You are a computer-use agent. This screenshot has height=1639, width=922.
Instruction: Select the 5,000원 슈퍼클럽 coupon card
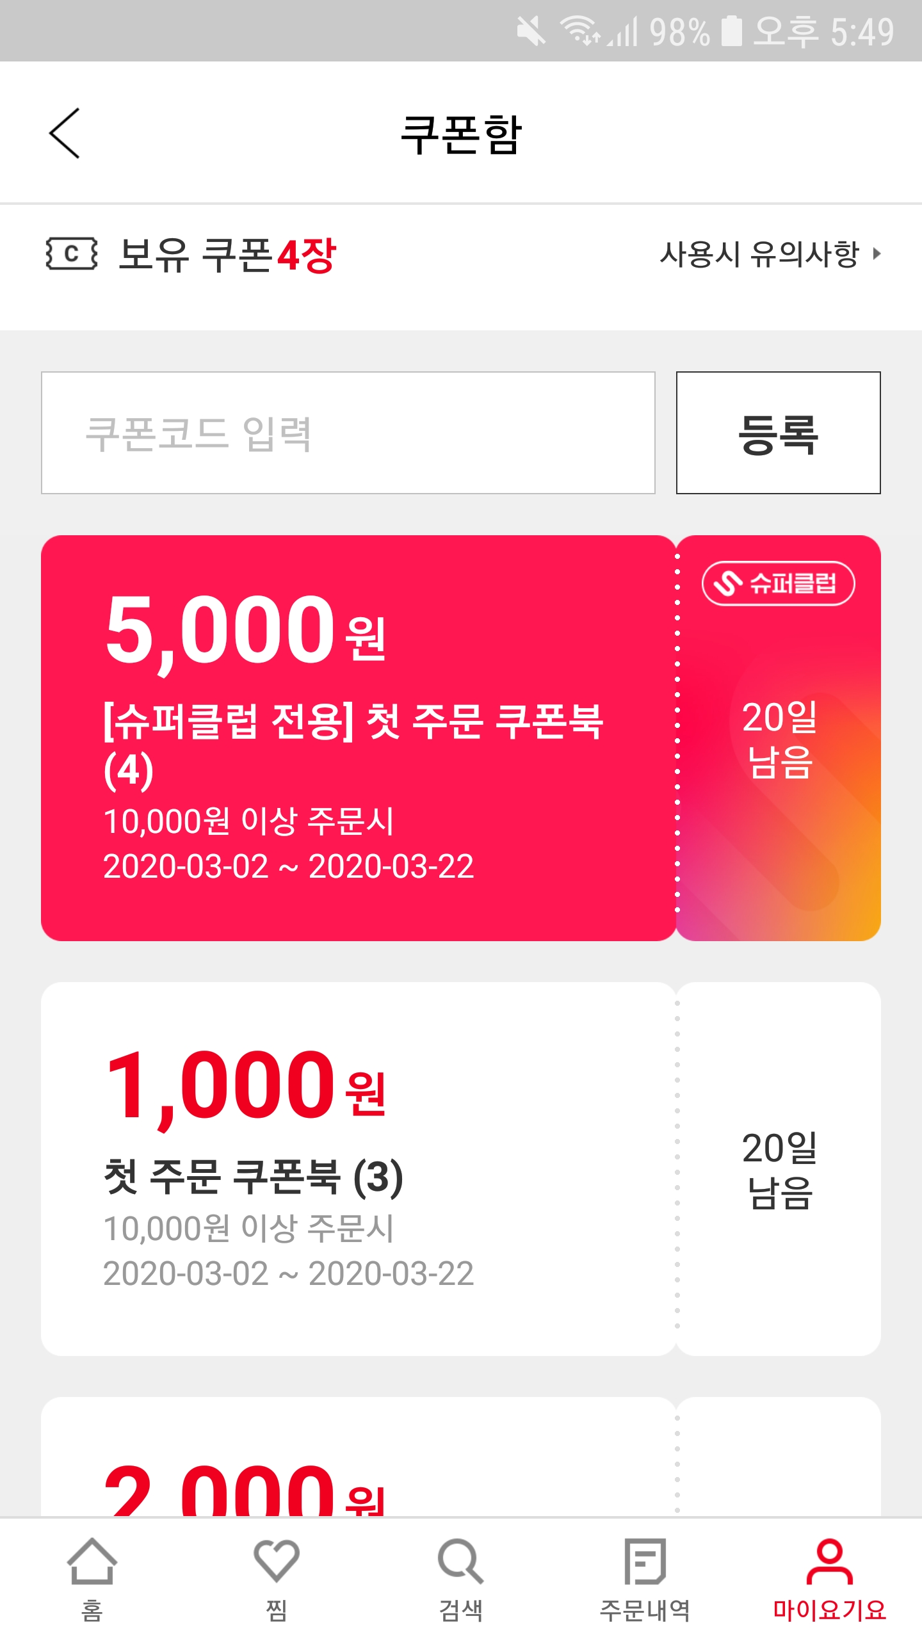tap(461, 738)
